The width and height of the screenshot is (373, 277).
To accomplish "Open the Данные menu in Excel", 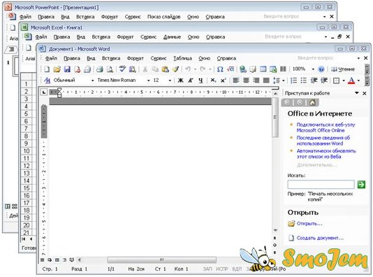I will [172, 37].
